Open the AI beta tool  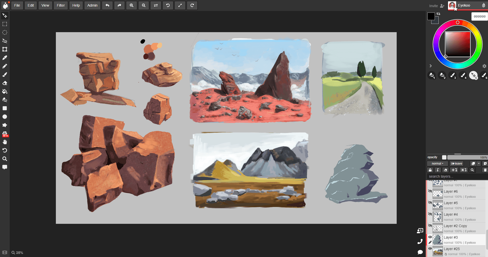tap(5, 134)
